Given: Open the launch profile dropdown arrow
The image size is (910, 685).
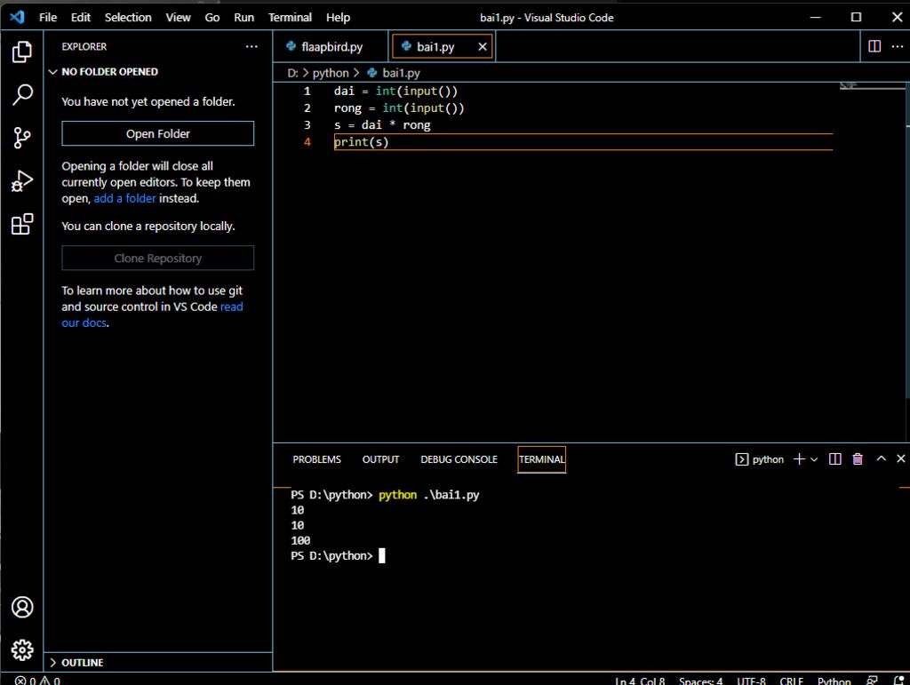Looking at the screenshot, I should click(814, 459).
